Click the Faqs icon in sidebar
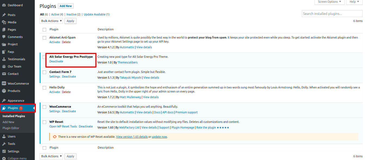 (x=4, y=52)
